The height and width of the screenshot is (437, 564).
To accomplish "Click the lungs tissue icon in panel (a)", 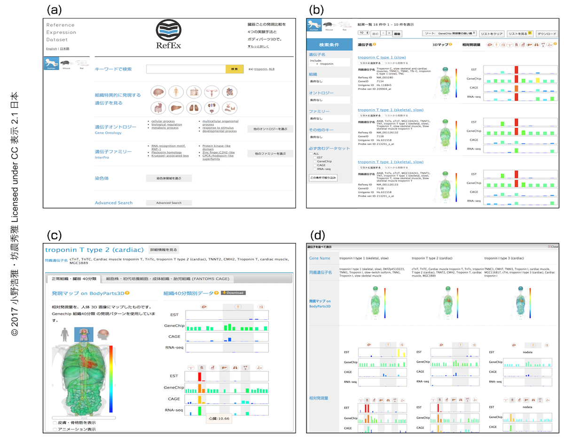I will (x=194, y=108).
